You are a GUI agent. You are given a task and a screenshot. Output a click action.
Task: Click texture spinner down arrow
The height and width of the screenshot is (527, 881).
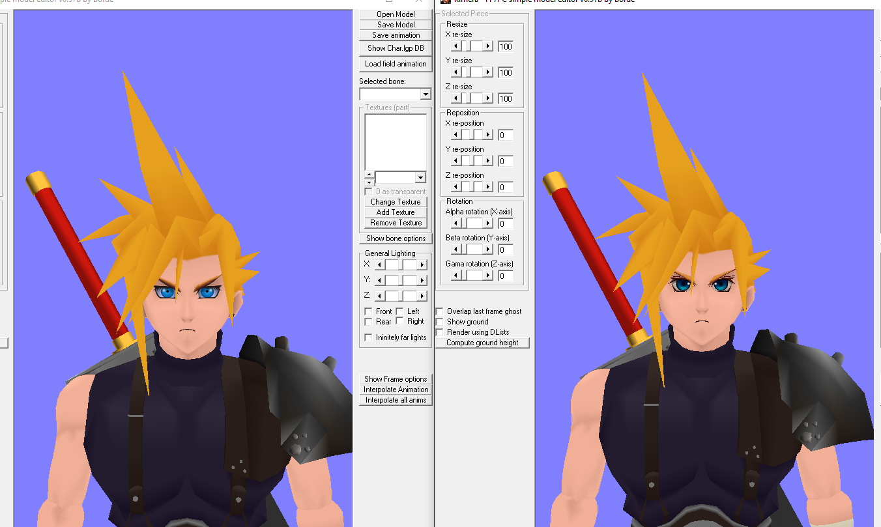click(x=369, y=182)
